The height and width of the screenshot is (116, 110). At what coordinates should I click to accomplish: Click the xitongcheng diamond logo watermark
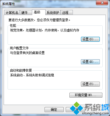click(x=76, y=108)
